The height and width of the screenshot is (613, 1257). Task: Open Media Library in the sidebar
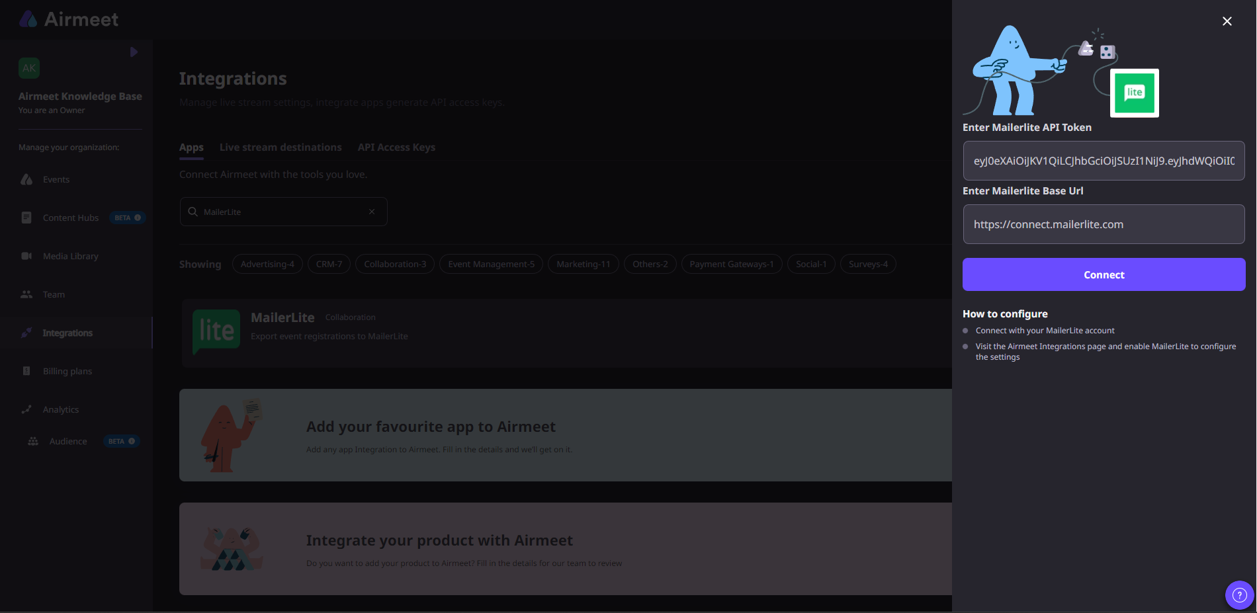tap(71, 257)
